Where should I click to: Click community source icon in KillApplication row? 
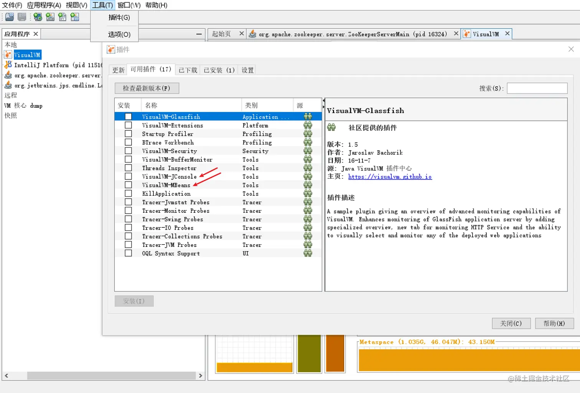click(x=308, y=193)
